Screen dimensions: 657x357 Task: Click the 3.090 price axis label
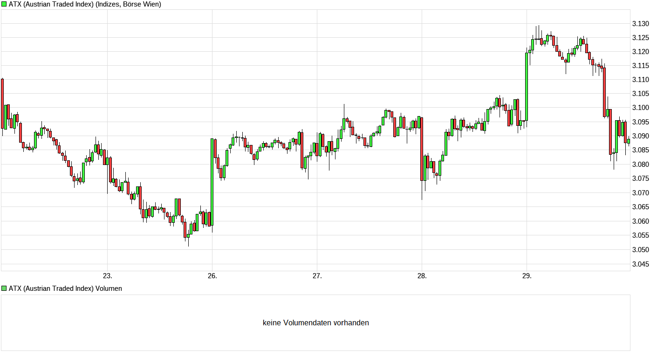641,137
